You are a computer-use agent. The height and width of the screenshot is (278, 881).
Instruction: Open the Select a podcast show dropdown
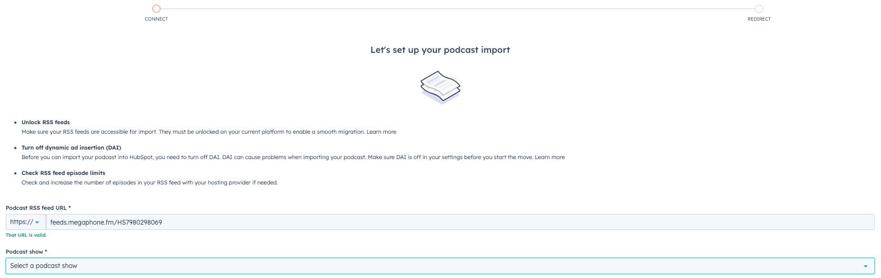[440, 266]
